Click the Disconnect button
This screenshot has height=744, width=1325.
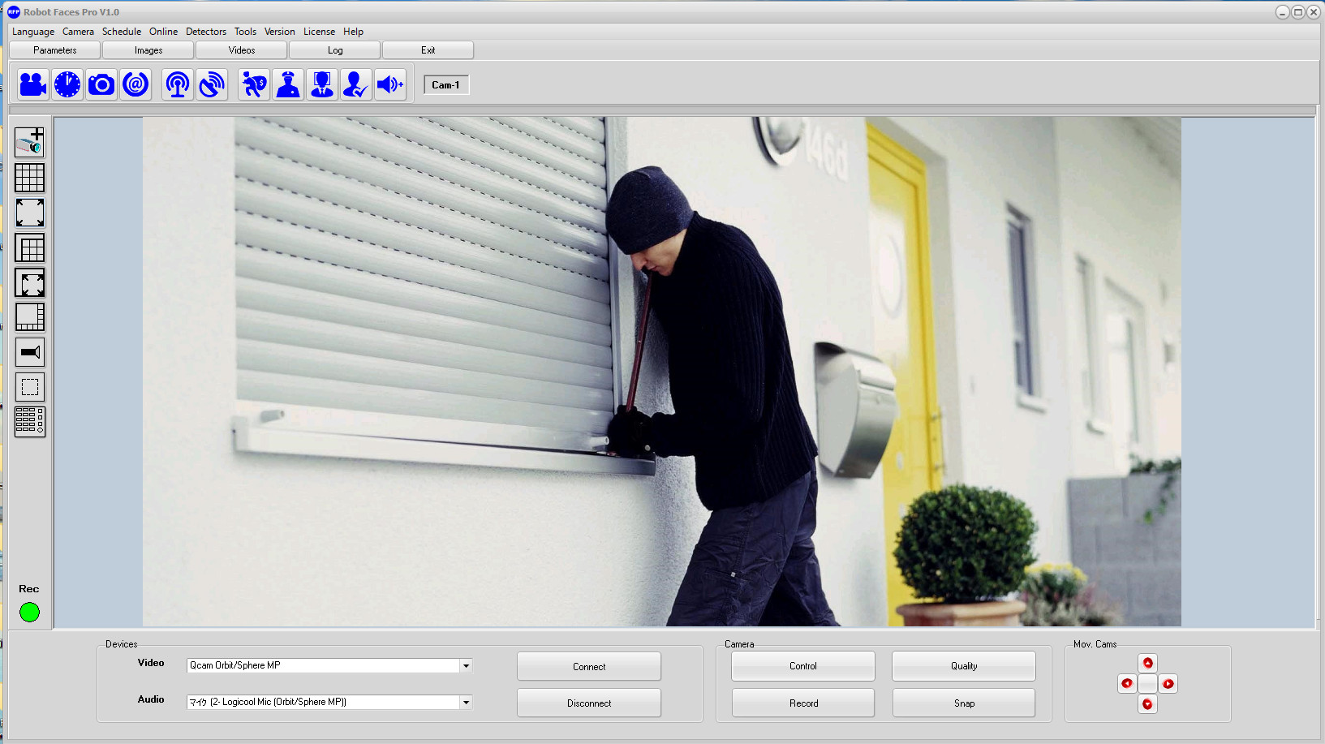tap(589, 703)
